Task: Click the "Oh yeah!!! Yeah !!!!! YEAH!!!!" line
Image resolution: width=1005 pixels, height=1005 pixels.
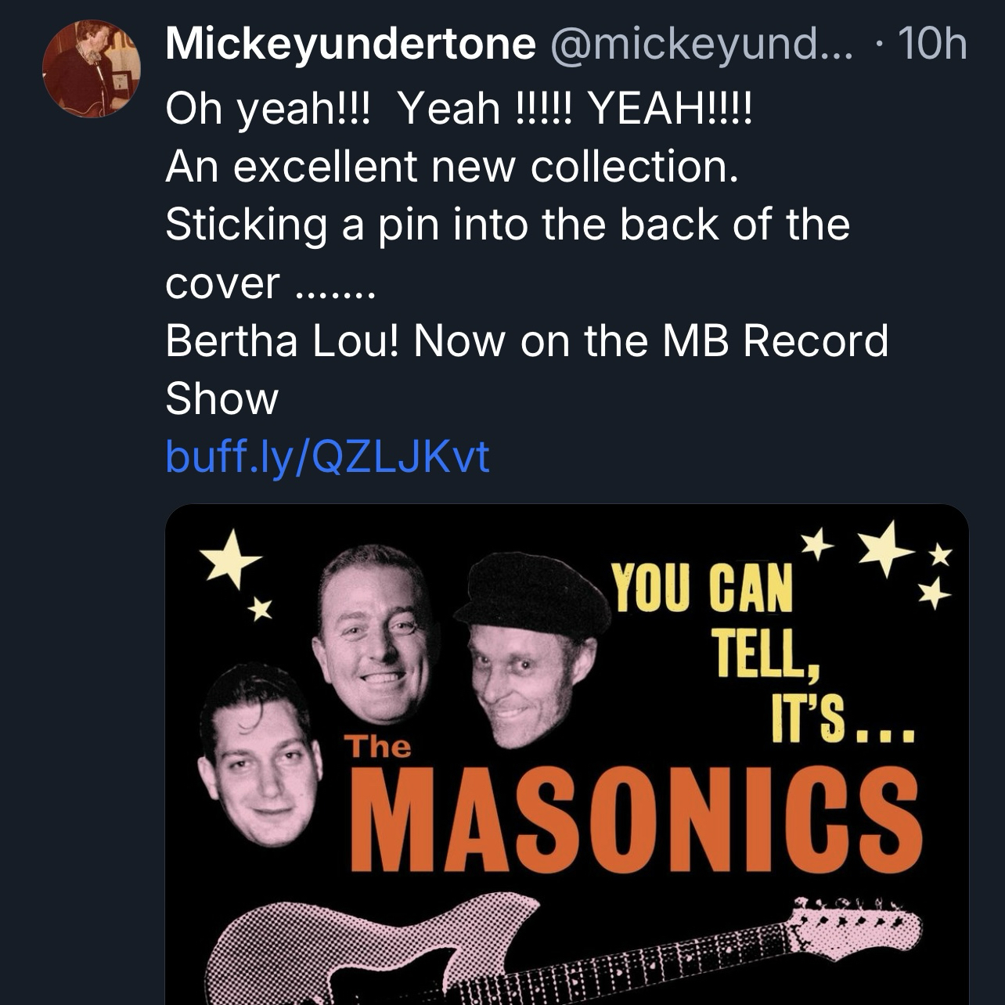Action: [459, 108]
